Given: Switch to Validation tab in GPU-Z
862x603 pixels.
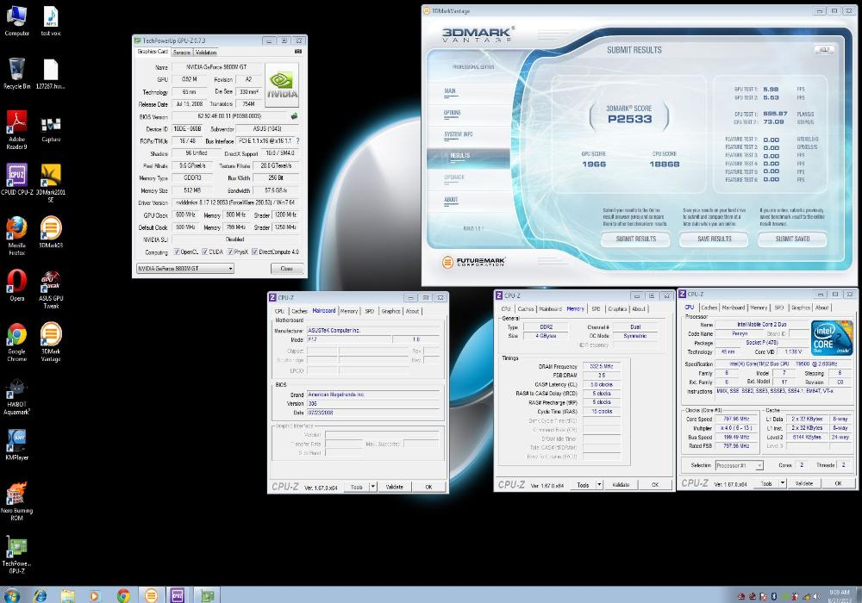Looking at the screenshot, I should point(206,53).
